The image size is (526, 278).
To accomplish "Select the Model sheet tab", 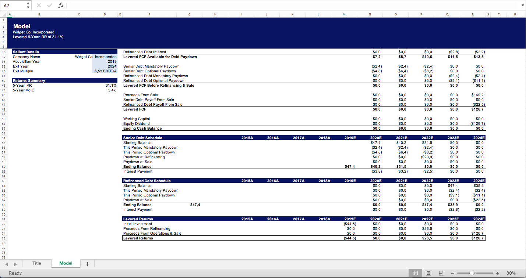I will pos(66,263).
